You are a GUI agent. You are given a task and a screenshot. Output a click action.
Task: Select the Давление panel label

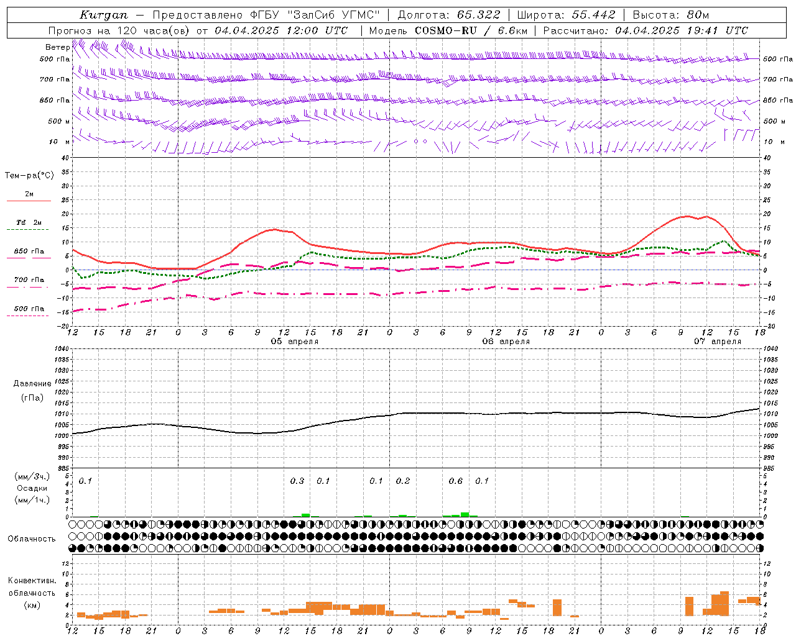[x=32, y=384]
